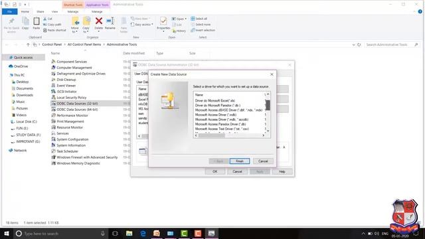Click the Component Services item
Screen dimensions: 425x239
pos(72,62)
